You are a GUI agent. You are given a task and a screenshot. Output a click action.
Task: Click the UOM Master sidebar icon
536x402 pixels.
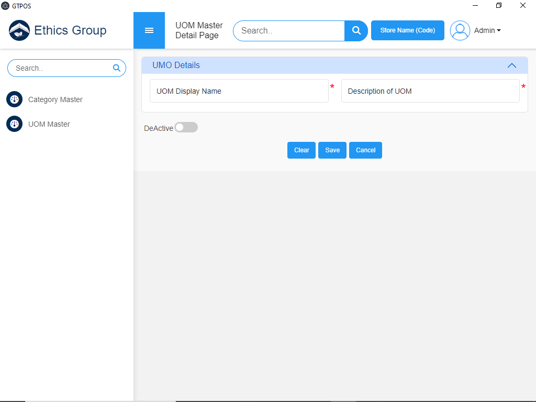pyautogui.click(x=15, y=124)
